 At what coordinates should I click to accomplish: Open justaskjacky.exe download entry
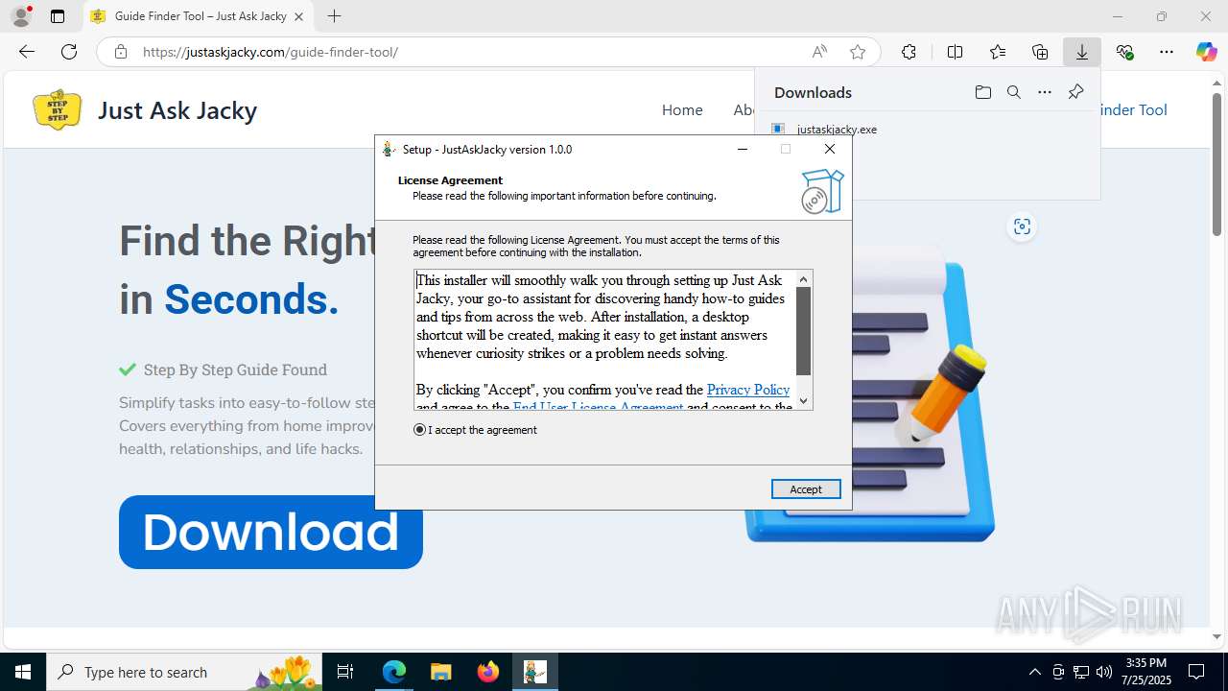837,130
